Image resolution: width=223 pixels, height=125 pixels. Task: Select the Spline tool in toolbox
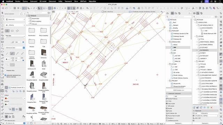tap(2, 97)
